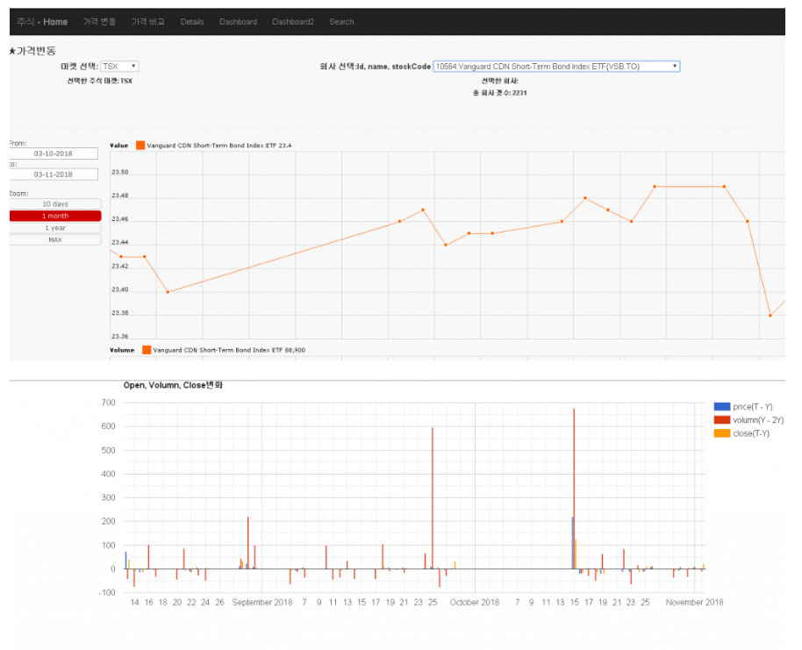Click the orange close(T-Y) legend swatch
The width and height of the screenshot is (802, 650).
click(722, 434)
